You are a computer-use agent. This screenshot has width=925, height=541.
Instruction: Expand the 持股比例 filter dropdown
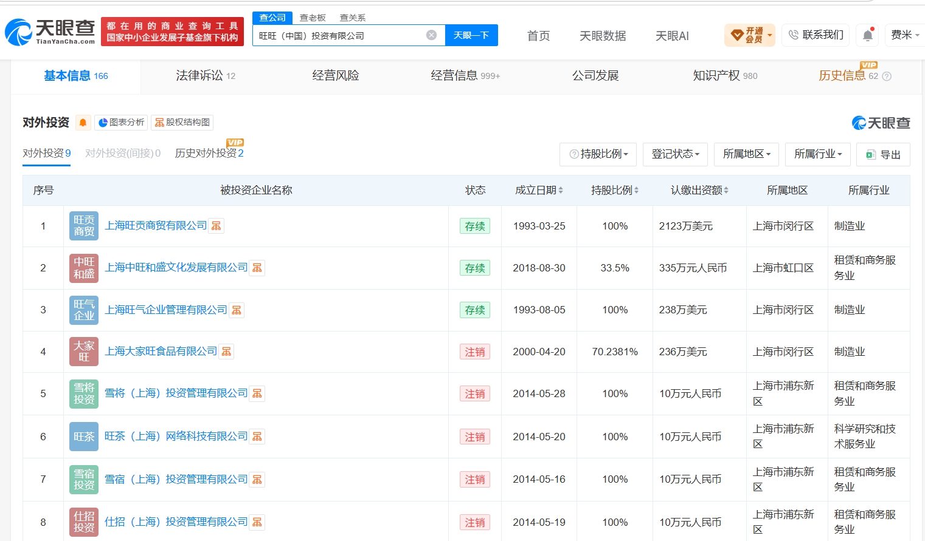tap(598, 154)
